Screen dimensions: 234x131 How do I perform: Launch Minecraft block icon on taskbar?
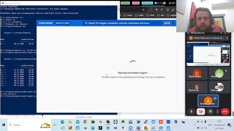click(93, 122)
